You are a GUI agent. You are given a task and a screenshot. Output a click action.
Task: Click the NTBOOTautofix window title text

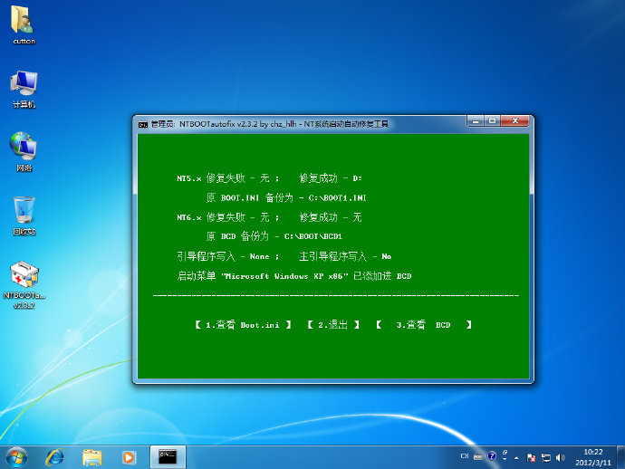[x=269, y=124]
